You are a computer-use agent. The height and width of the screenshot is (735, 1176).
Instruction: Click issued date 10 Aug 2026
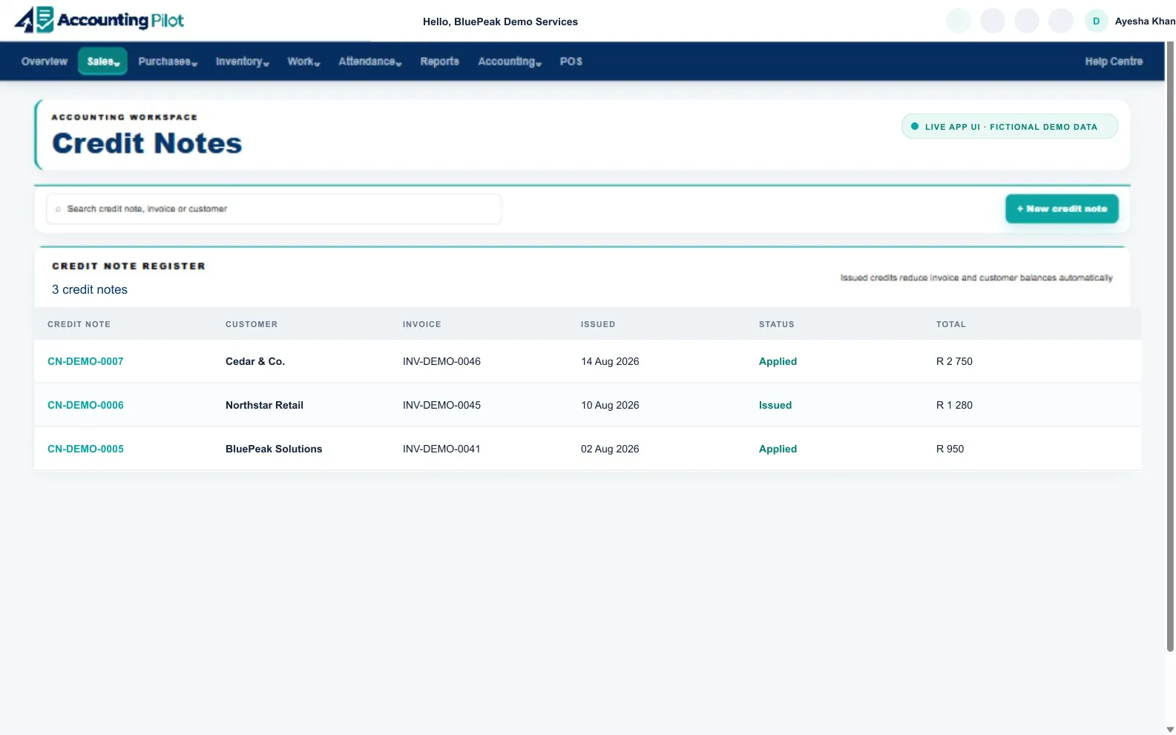tap(610, 405)
